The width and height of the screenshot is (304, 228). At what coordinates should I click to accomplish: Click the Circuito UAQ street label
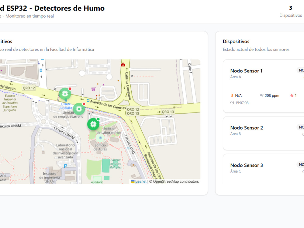(x=130, y=144)
